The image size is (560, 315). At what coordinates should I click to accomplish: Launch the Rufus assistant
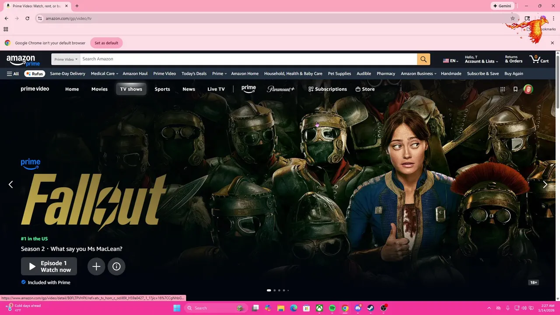[35, 73]
